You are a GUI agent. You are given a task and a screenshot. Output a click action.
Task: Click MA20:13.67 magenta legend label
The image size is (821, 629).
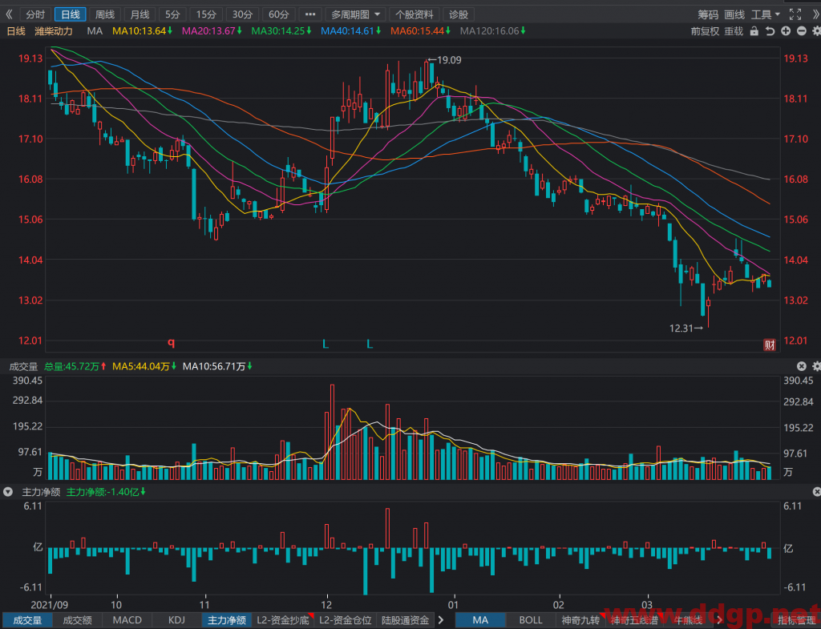[212, 31]
